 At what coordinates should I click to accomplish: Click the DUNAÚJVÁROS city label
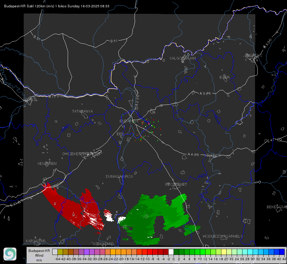click(119, 176)
